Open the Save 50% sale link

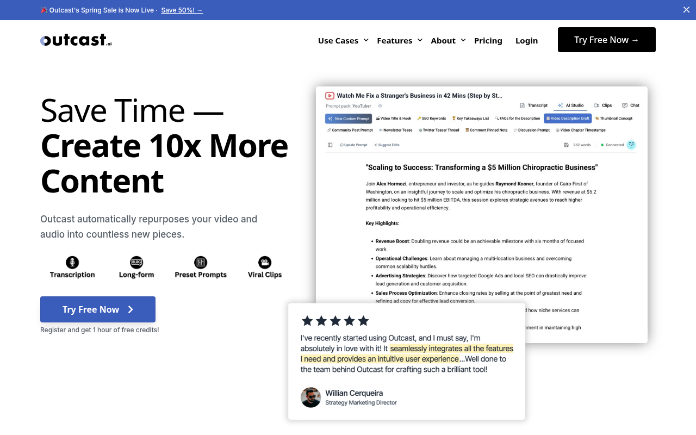[182, 10]
